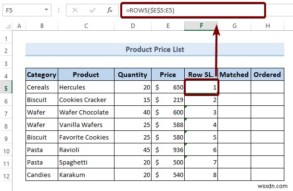Open the Name Box dropdown arrow
The width and height of the screenshot is (293, 191).
(x=46, y=10)
